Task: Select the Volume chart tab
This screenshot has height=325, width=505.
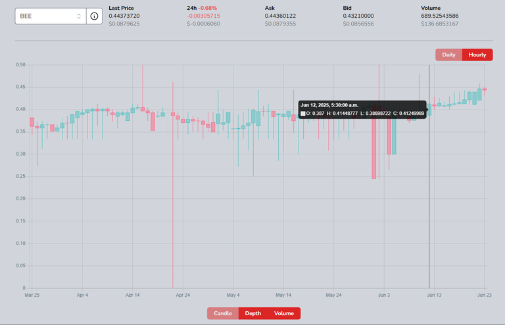Action: tap(284, 313)
